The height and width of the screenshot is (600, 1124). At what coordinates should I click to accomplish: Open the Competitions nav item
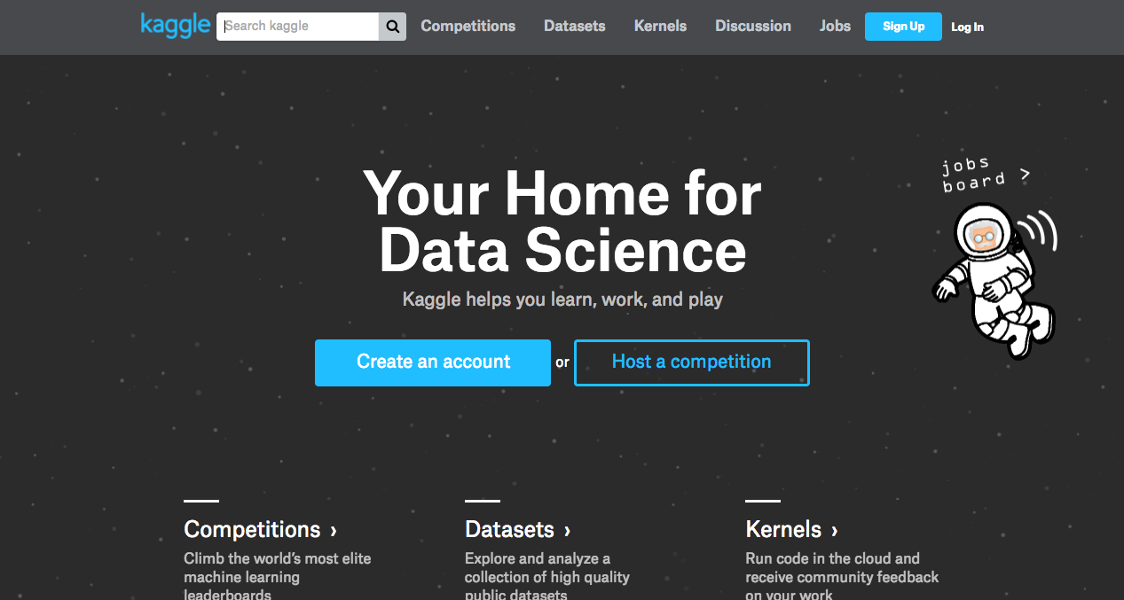point(468,27)
